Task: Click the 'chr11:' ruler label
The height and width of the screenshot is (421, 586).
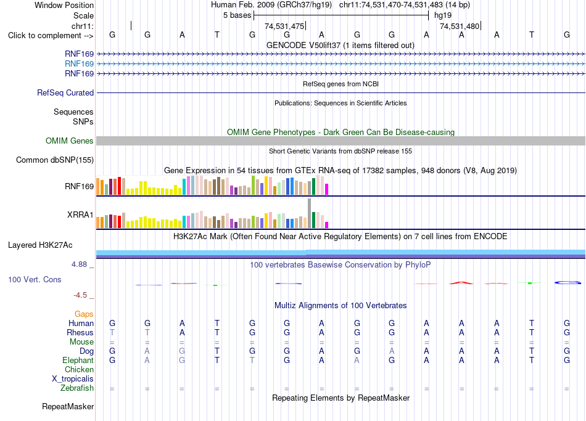Action: coord(82,26)
